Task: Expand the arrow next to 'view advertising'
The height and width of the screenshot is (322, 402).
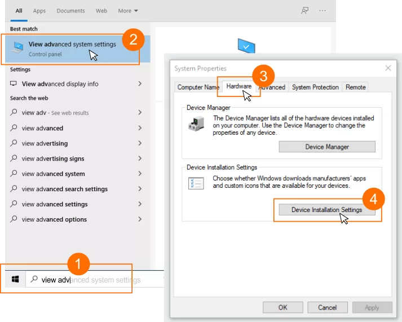Action: [140, 143]
